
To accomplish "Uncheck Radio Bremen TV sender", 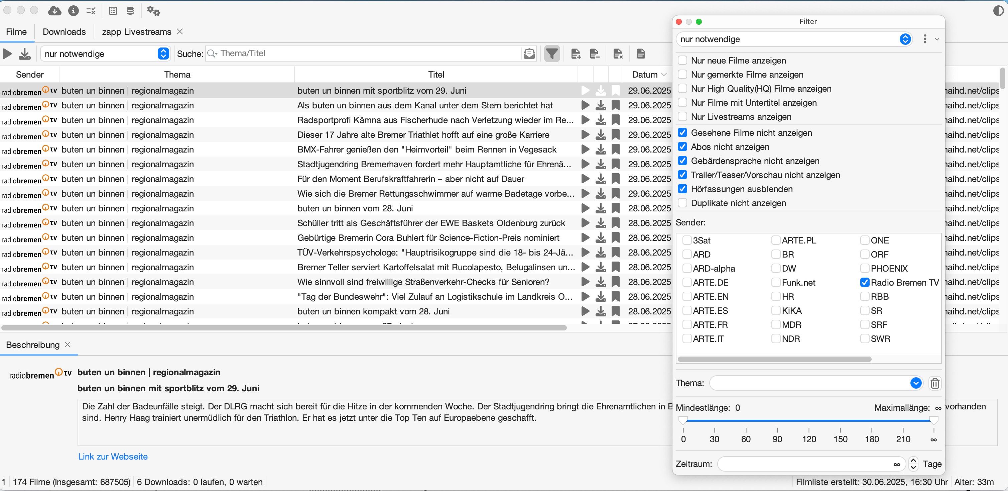I will point(864,282).
